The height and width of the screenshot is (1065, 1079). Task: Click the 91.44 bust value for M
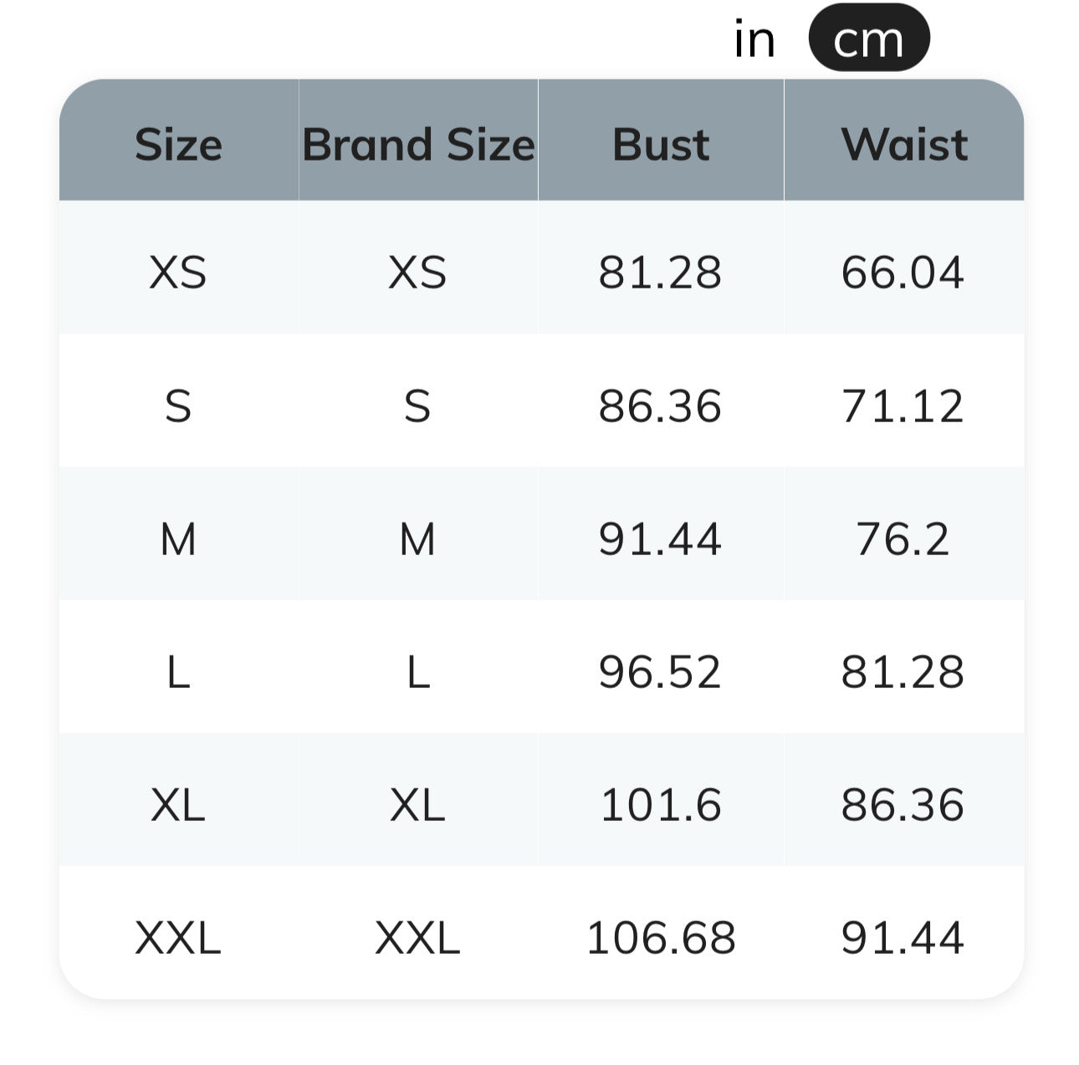pos(660,539)
